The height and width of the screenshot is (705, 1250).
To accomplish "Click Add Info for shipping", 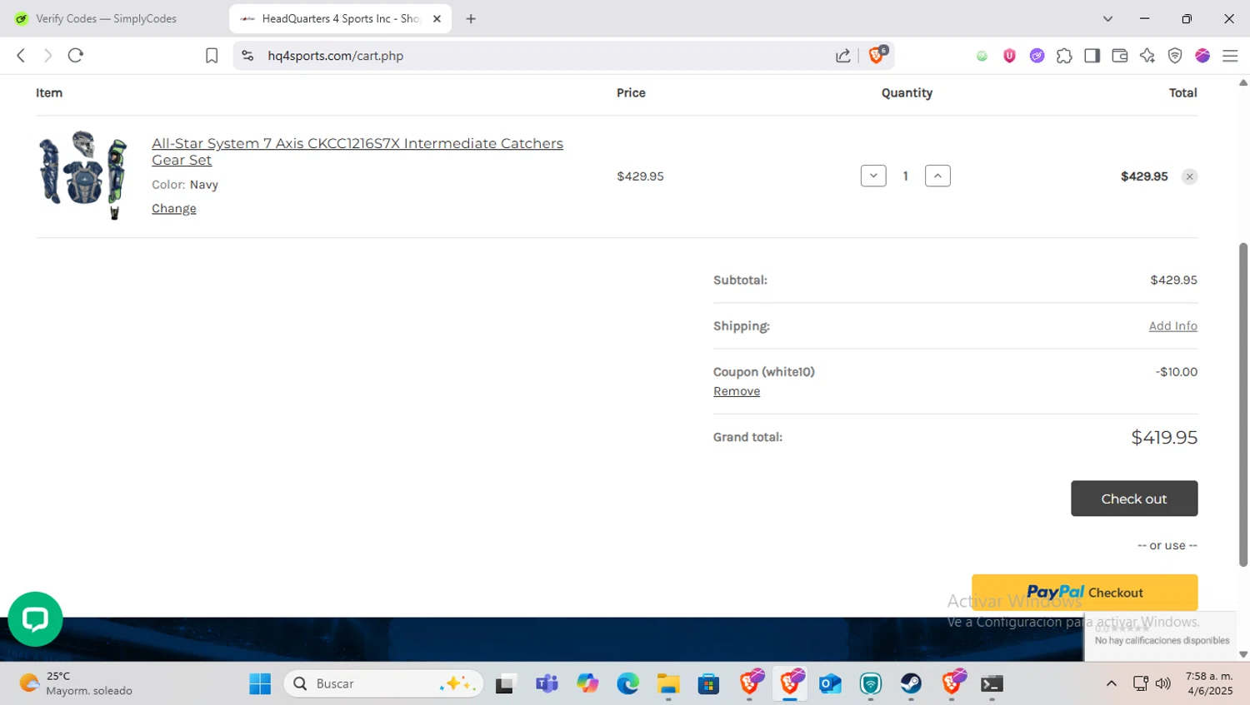I will [x=1173, y=325].
